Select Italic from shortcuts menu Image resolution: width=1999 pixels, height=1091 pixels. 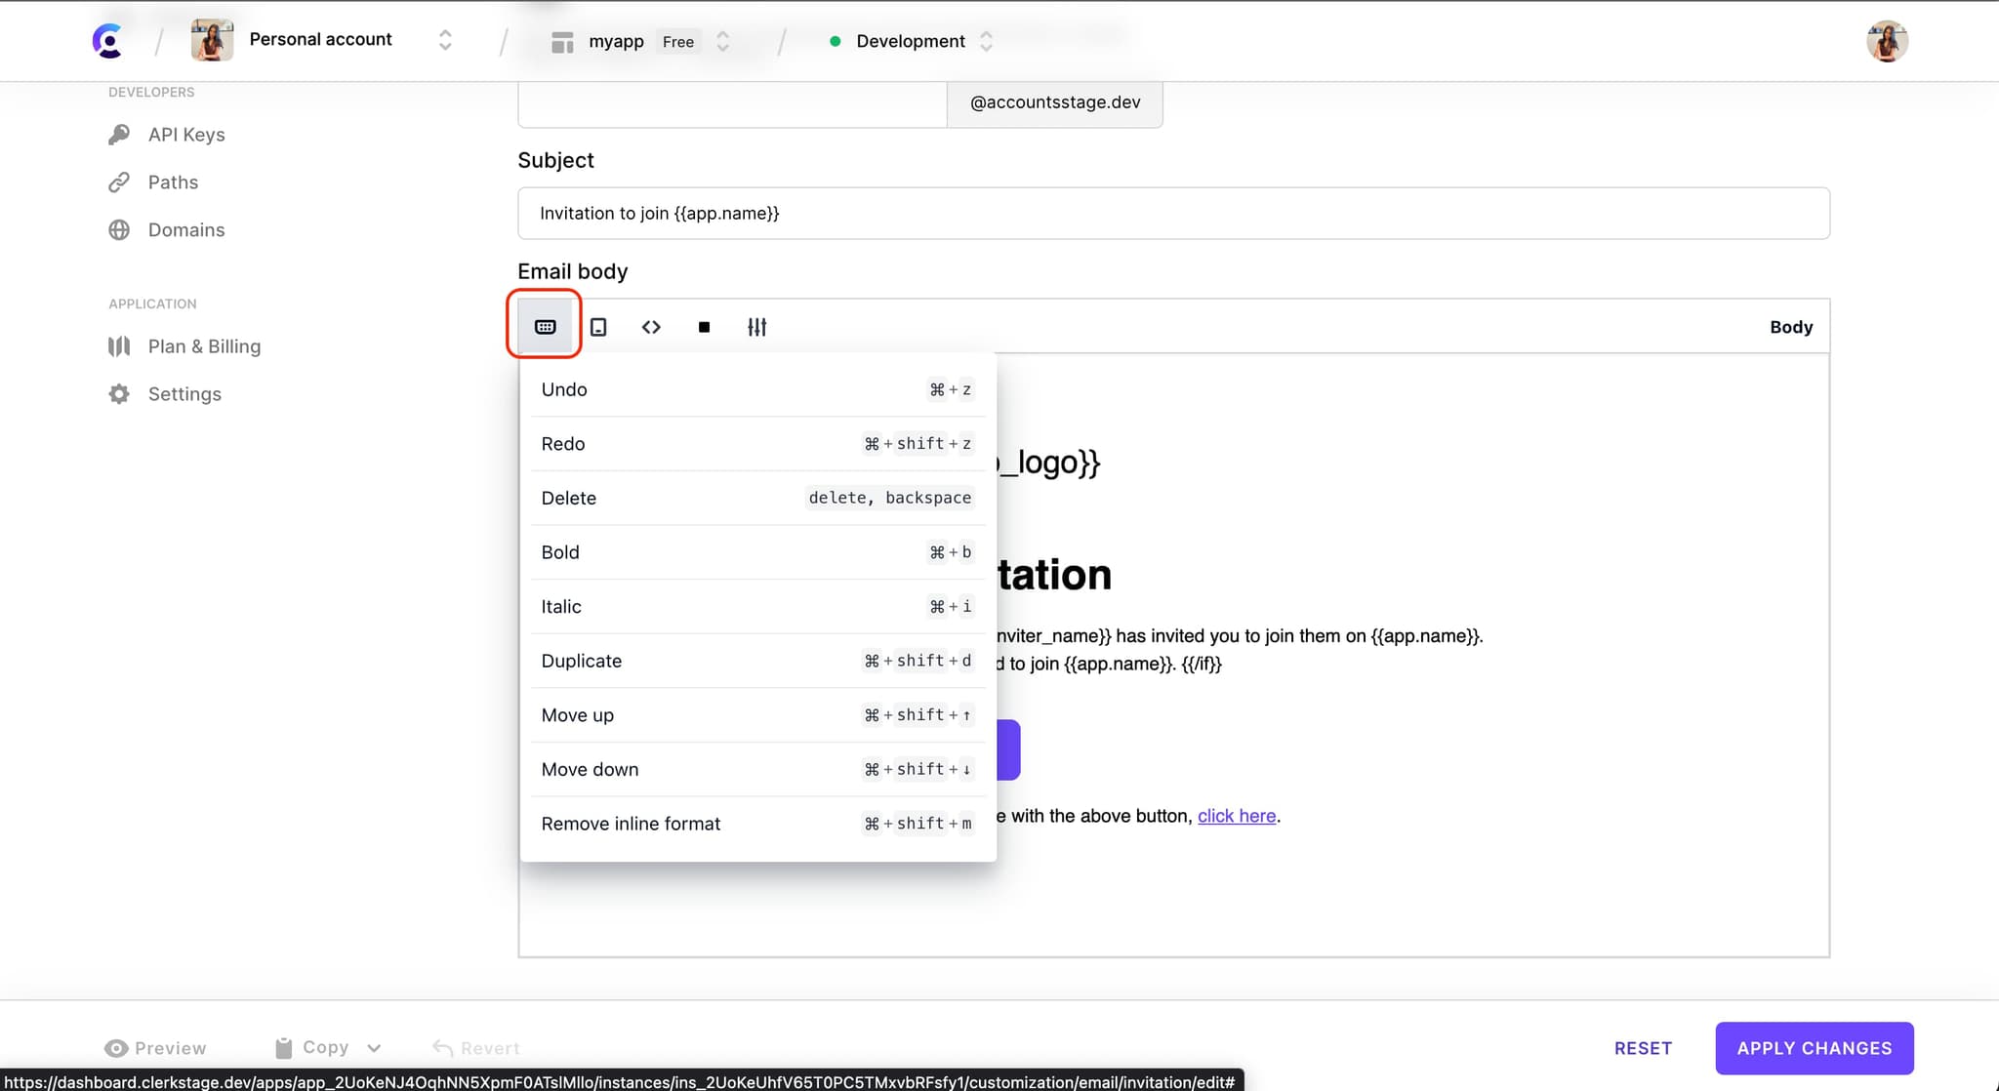[x=757, y=607]
